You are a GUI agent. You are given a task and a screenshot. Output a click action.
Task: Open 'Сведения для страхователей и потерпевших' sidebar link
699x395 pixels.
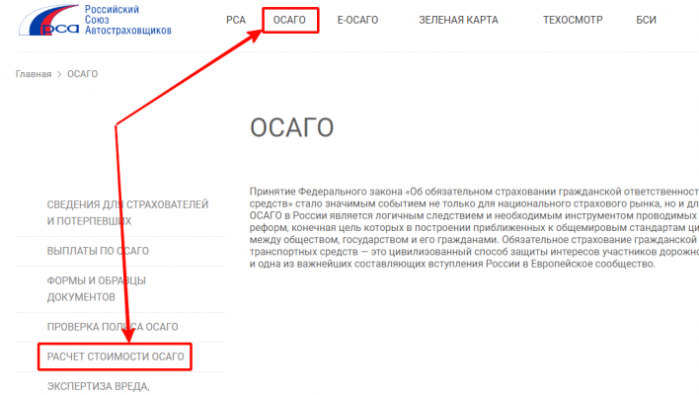pos(127,212)
